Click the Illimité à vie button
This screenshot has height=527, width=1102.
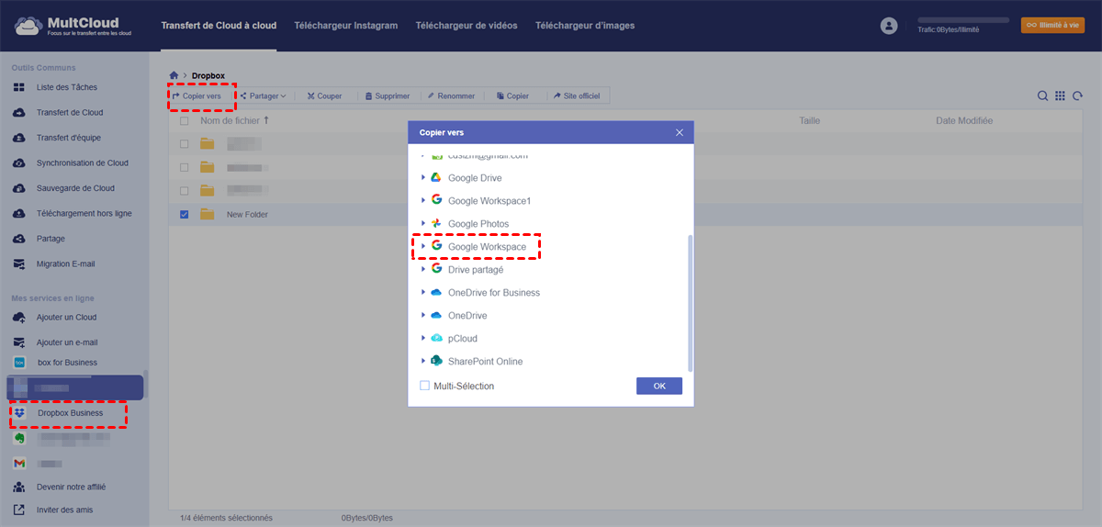click(x=1052, y=26)
